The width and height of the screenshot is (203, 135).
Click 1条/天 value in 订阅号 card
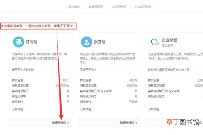[65, 80]
